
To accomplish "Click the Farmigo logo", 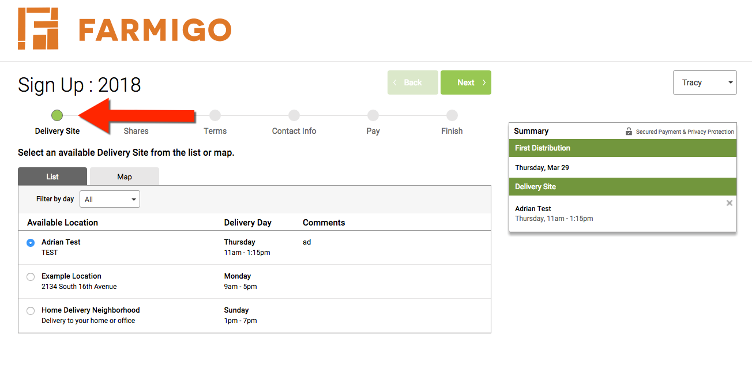I will 125,29.
